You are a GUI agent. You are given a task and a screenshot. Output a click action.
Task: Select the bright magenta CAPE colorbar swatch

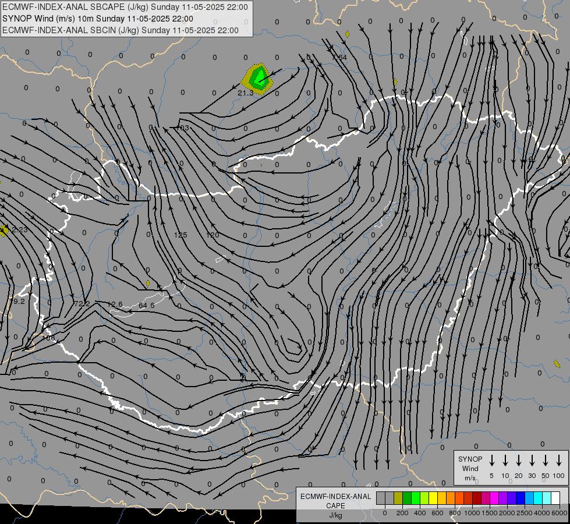[494, 498]
